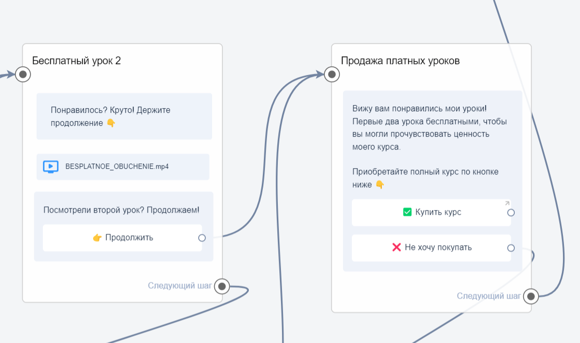Click the pointing-down emoji after 'Держите продолжение'
The width and height of the screenshot is (580, 343).
pos(112,124)
